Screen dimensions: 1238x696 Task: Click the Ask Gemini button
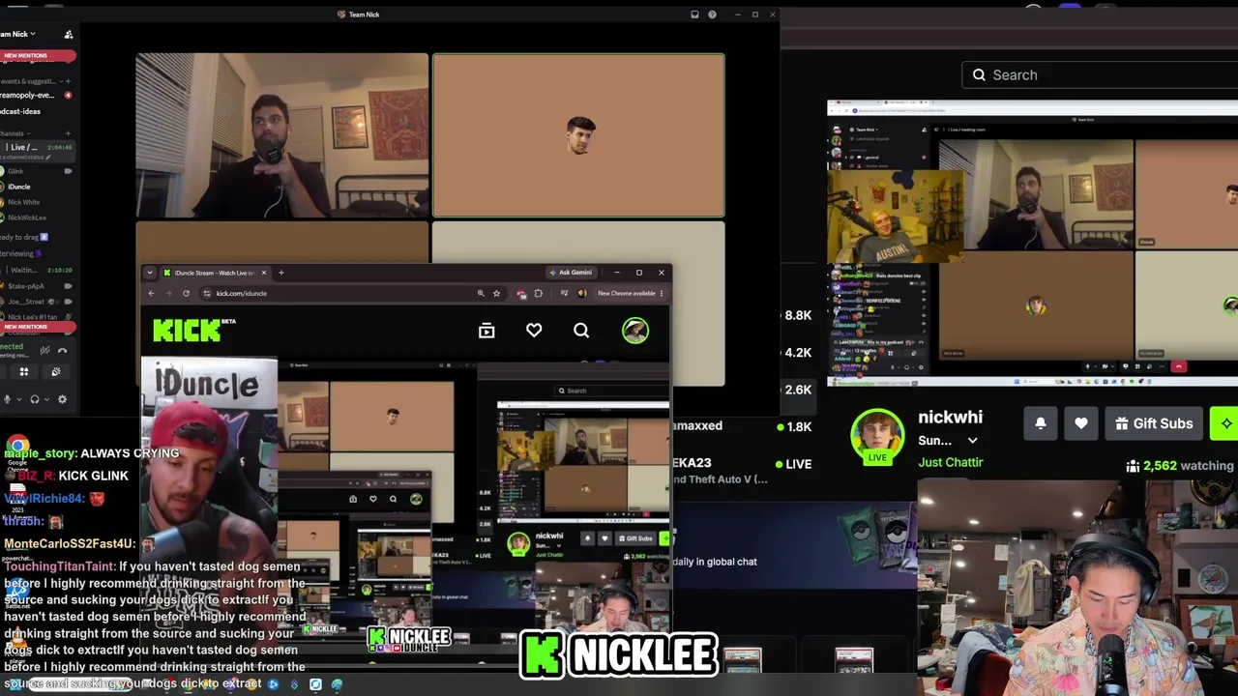(x=572, y=273)
